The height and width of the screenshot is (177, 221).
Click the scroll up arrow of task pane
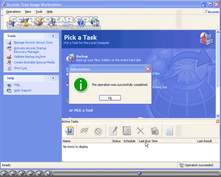pyautogui.click(x=218, y=32)
